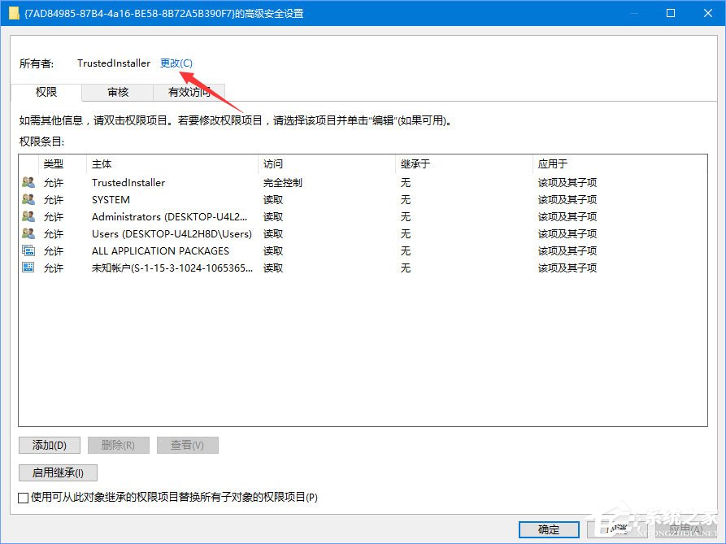726x544 pixels.
Task: Switch to the 权限 tab
Action: tap(45, 92)
